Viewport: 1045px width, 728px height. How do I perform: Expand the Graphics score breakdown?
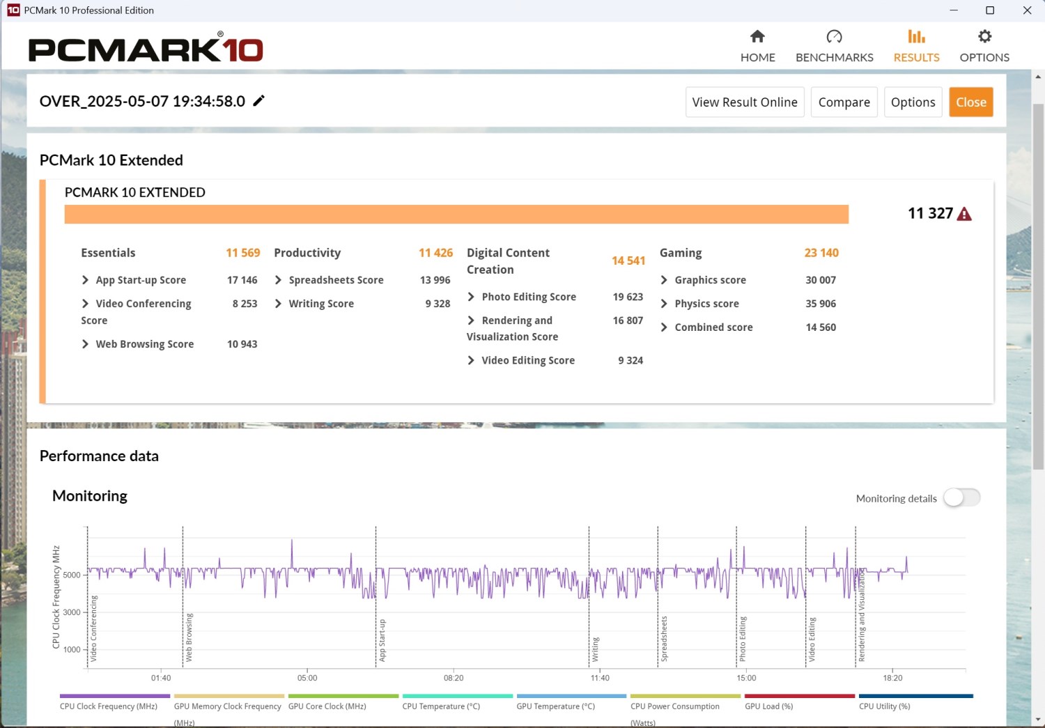tap(664, 280)
